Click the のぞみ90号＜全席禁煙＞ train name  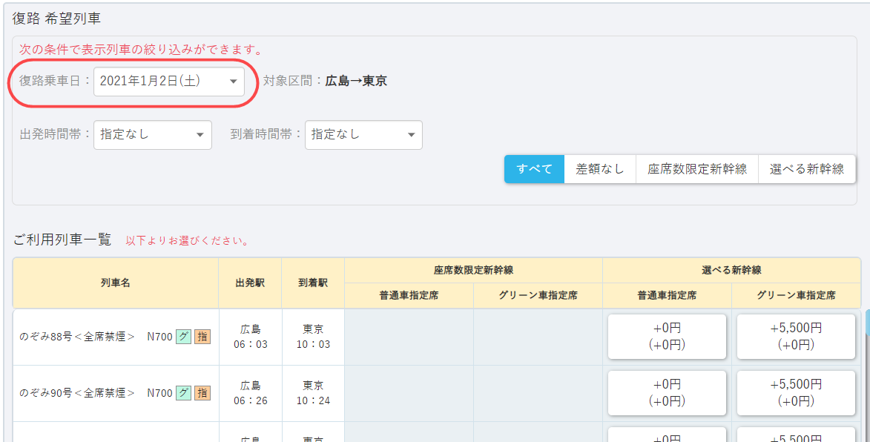click(77, 393)
